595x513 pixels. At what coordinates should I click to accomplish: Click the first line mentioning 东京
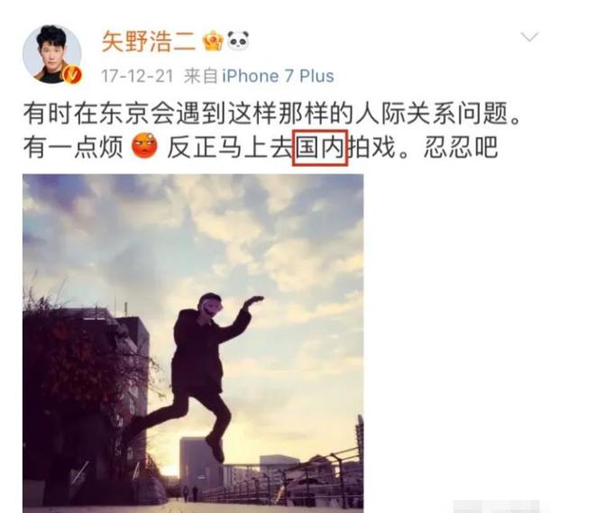pos(272,114)
